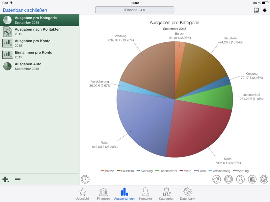This screenshot has width=270, height=202.
Task: Switch to the Finanzen tab
Action: [x=103, y=194]
